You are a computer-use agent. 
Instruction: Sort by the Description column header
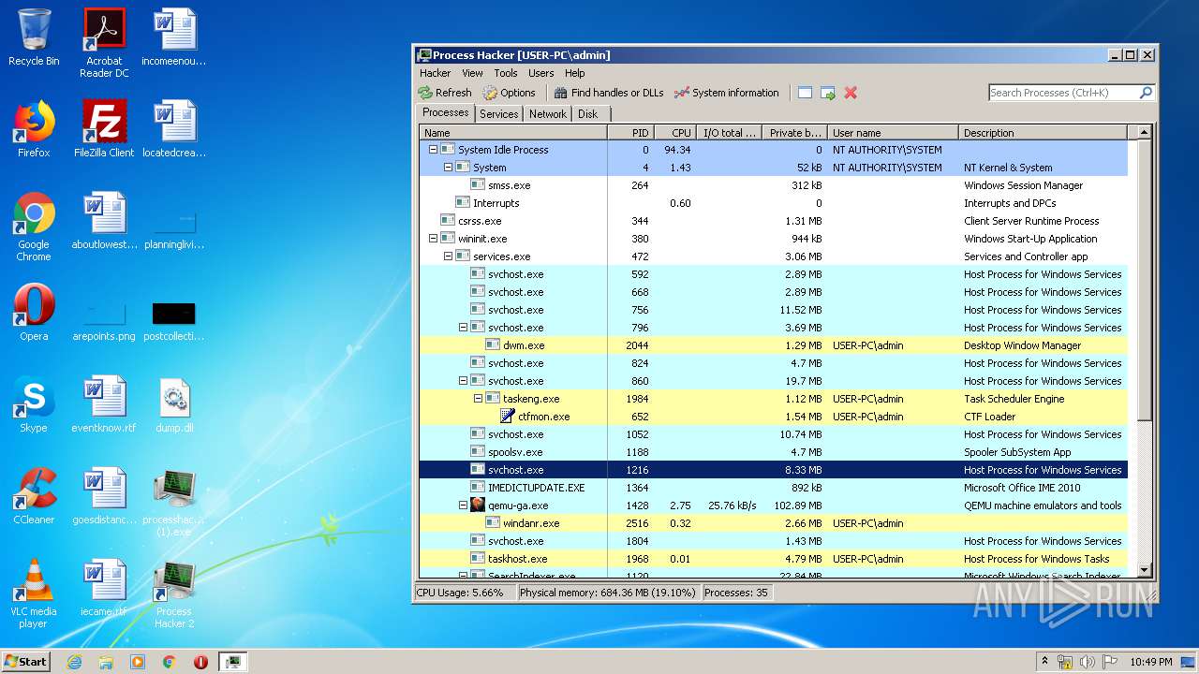[1043, 133]
